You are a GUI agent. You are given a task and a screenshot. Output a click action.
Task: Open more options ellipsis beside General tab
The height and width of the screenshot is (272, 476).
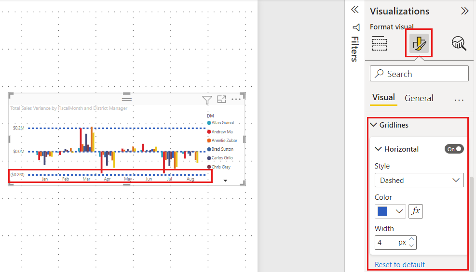tap(459, 100)
